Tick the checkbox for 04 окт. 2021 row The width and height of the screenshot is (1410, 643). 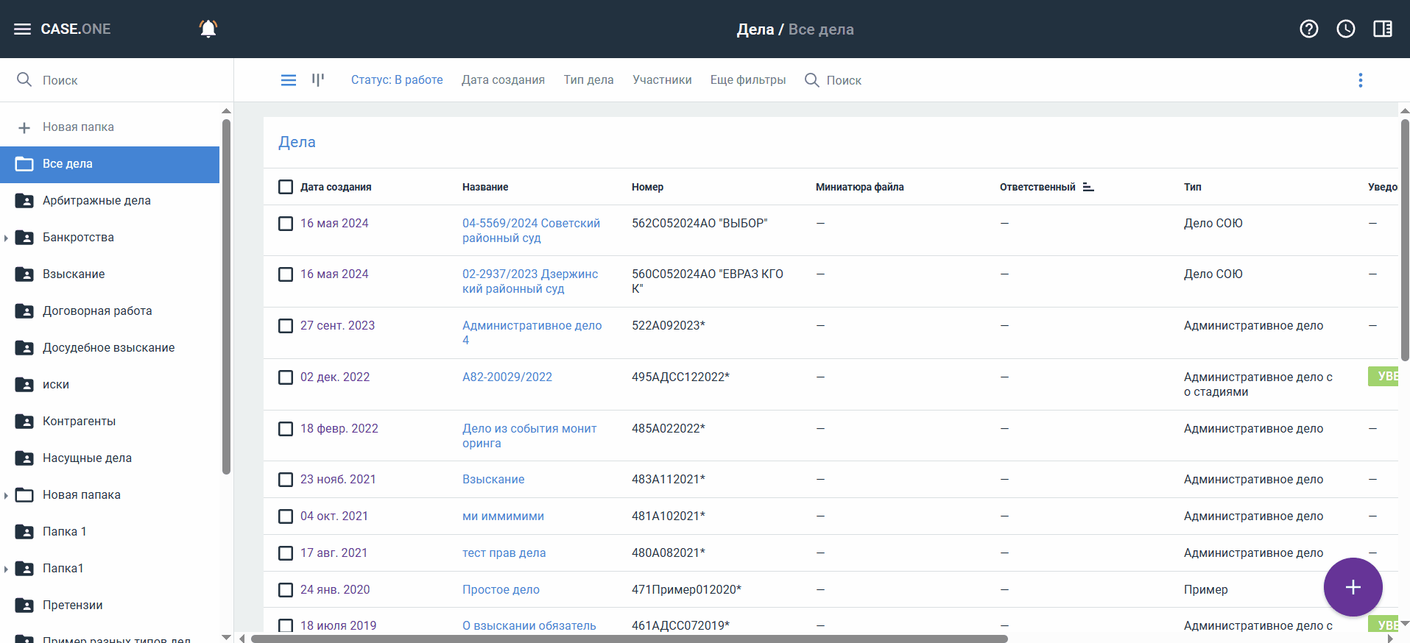(x=286, y=516)
